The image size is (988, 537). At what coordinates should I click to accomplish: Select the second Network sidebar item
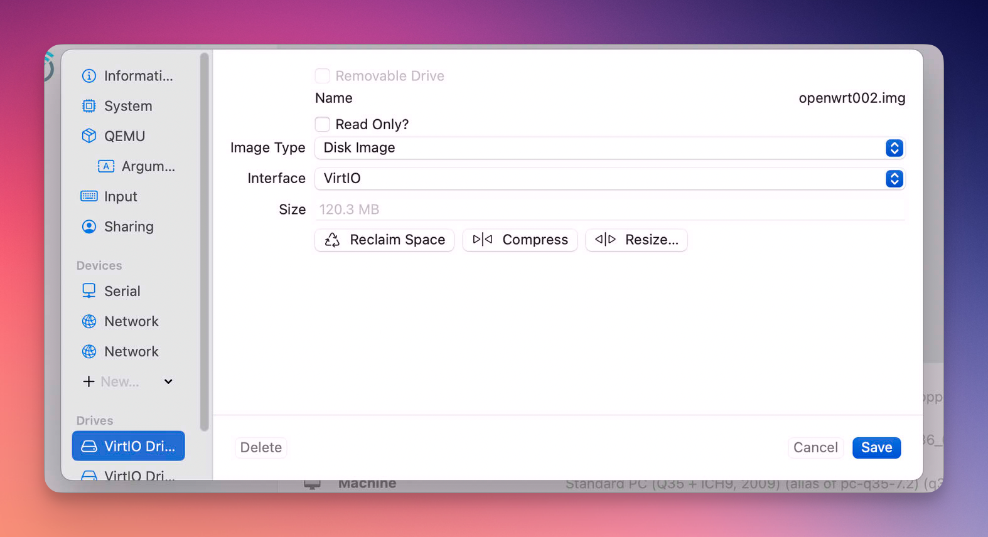click(x=131, y=351)
